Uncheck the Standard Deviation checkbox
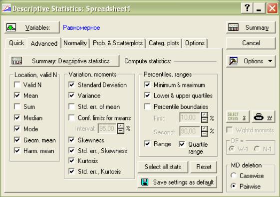The height and width of the screenshot is (197, 280). 71,85
